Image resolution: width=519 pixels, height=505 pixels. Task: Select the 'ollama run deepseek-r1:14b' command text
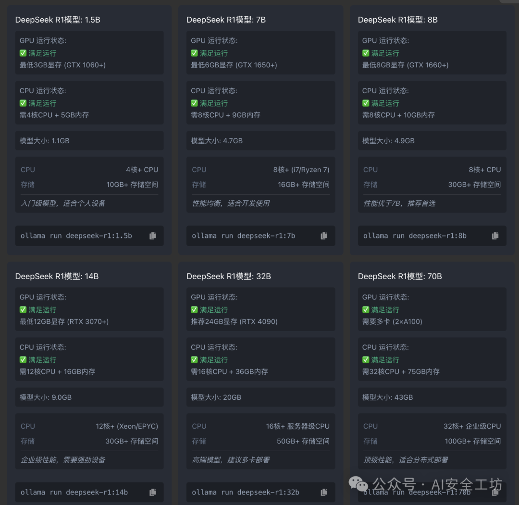click(x=74, y=492)
